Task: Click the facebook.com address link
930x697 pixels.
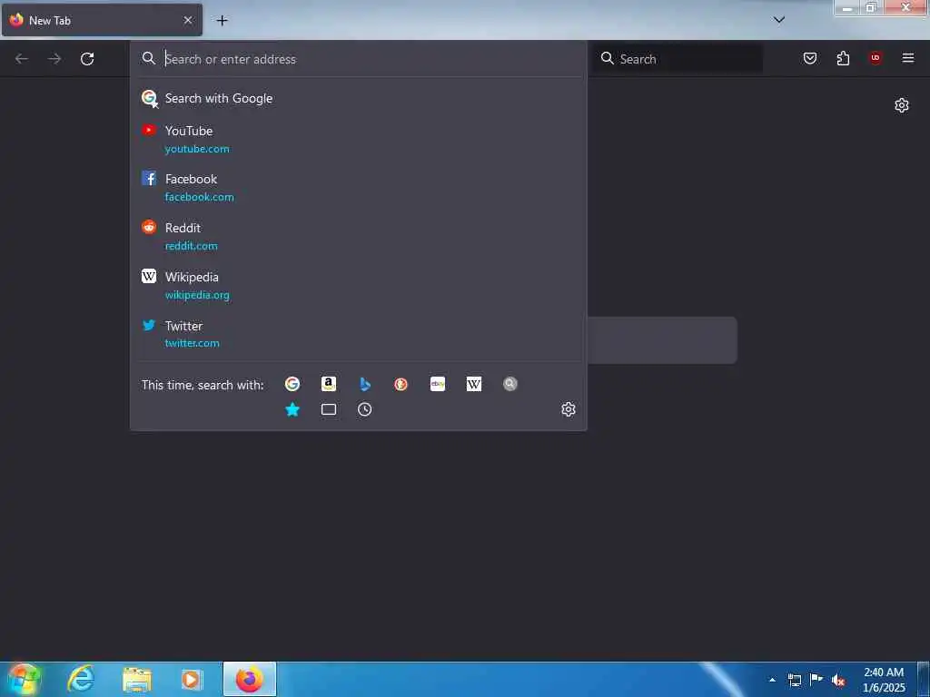Action: pos(199,197)
